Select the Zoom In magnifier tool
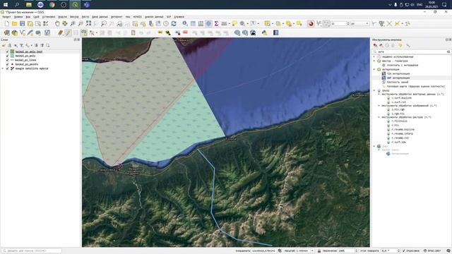Viewport: 452px width, 254px height. point(73,23)
